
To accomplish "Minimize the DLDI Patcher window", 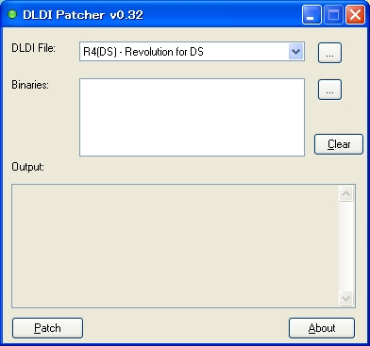I will click(x=311, y=14).
